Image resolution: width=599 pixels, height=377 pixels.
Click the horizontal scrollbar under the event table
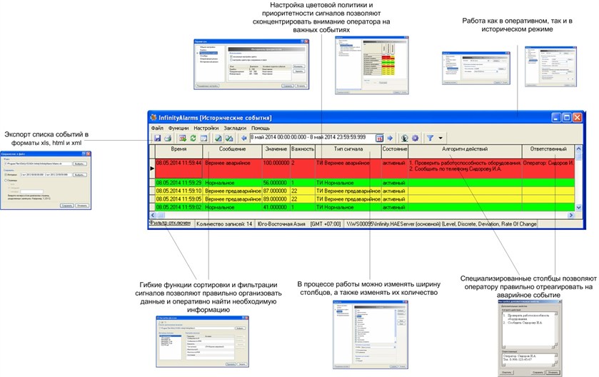pyautogui.click(x=357, y=215)
